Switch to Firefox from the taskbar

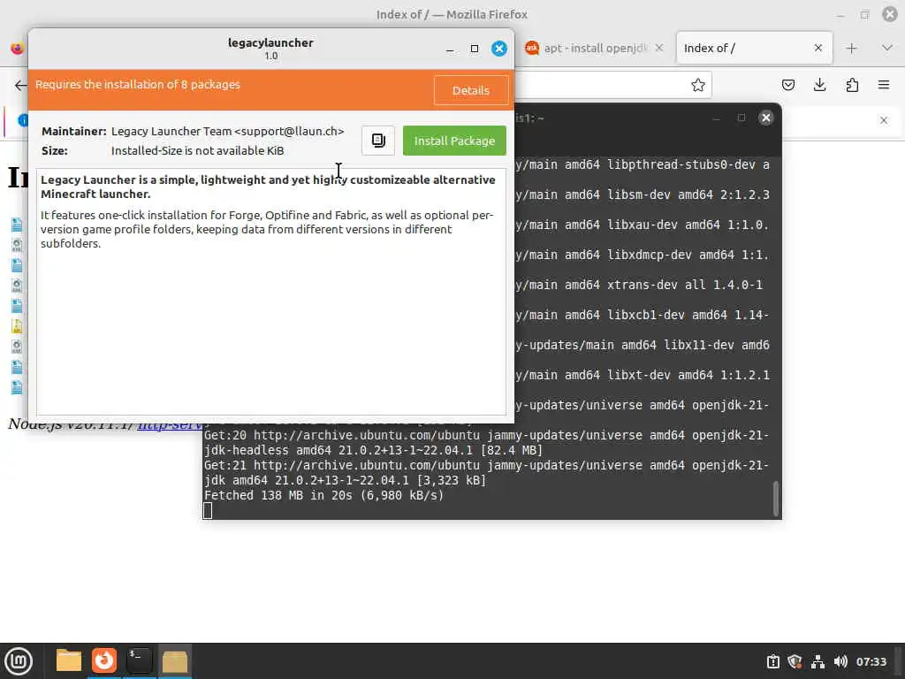tap(104, 660)
